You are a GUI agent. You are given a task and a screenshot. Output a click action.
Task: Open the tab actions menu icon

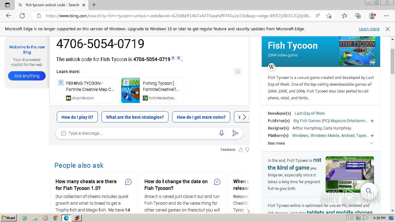[x=7, y=5]
